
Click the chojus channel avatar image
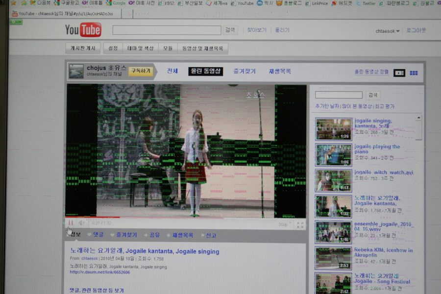[x=76, y=71]
